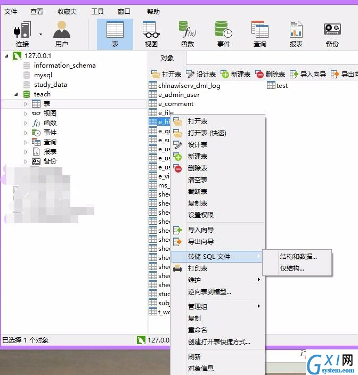Image resolution: width=358 pixels, height=375 pixels.
Task: Select the Table (表) toolbar button
Action: point(115,34)
